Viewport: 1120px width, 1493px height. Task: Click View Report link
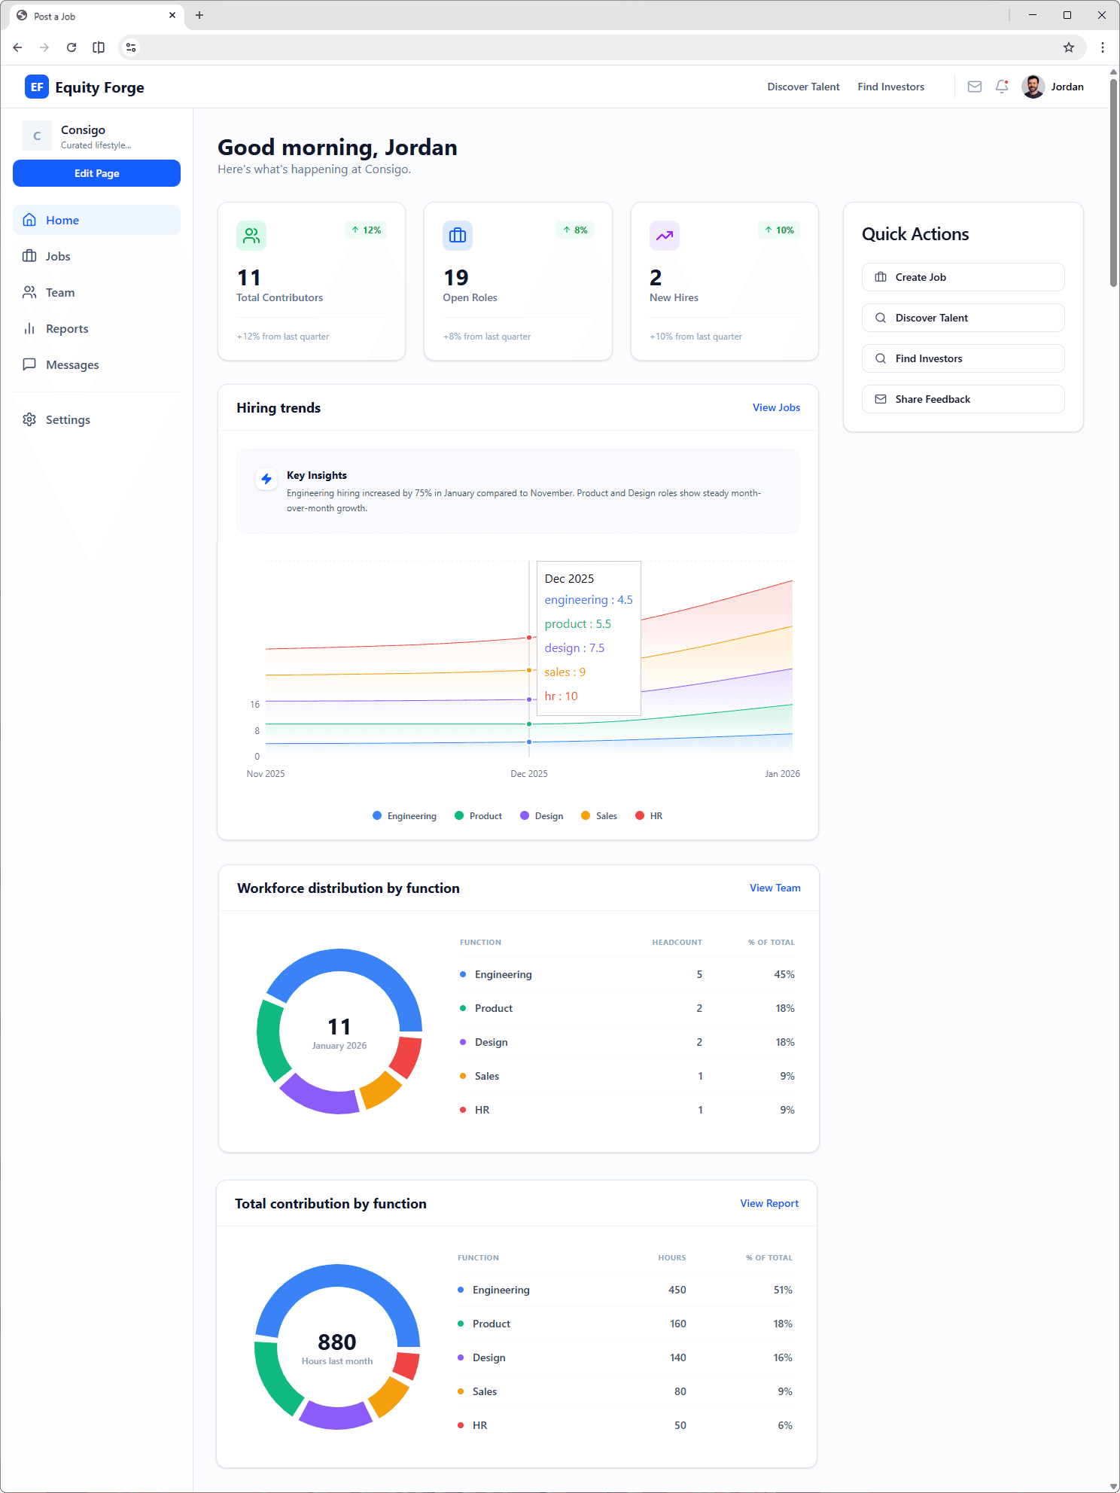pyautogui.click(x=769, y=1203)
